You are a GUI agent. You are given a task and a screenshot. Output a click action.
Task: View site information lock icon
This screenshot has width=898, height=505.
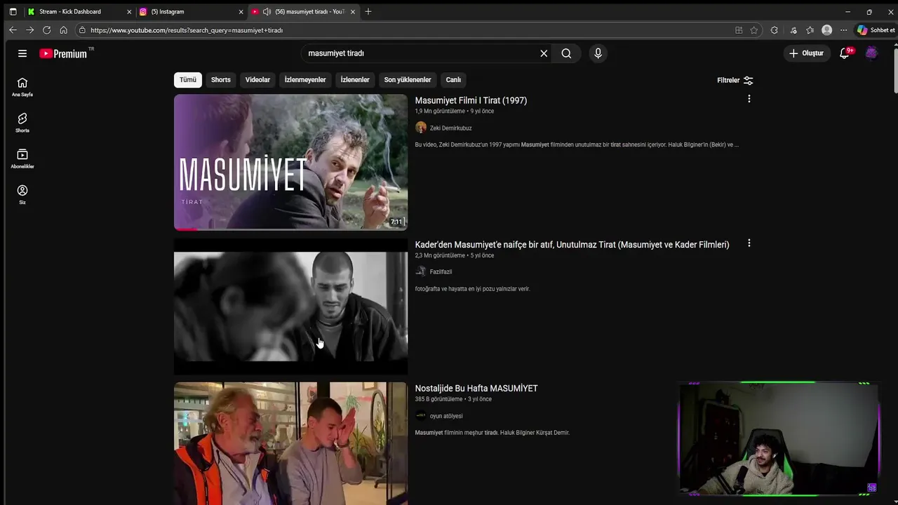(82, 30)
